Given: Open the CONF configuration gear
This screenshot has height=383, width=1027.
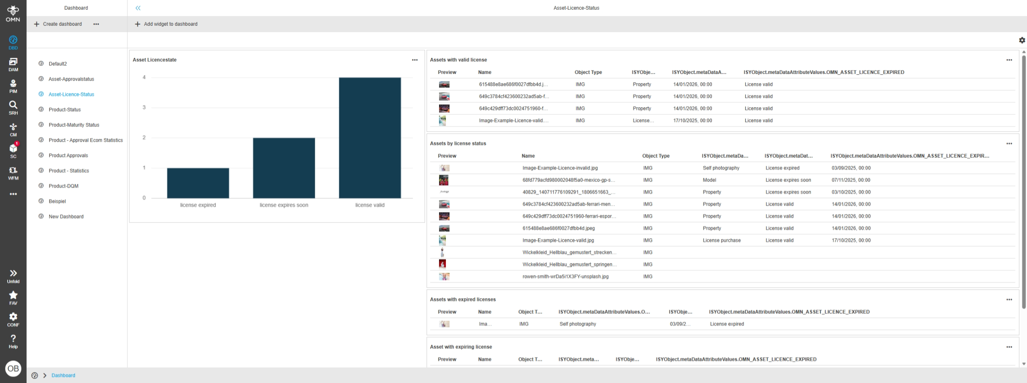Looking at the screenshot, I should tap(13, 319).
